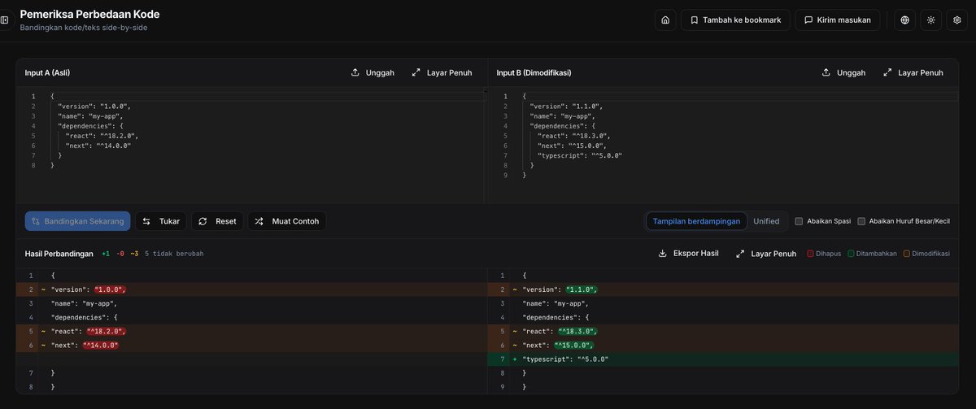
Task: Expand Input A with Layar Penuh
Action: [442, 72]
